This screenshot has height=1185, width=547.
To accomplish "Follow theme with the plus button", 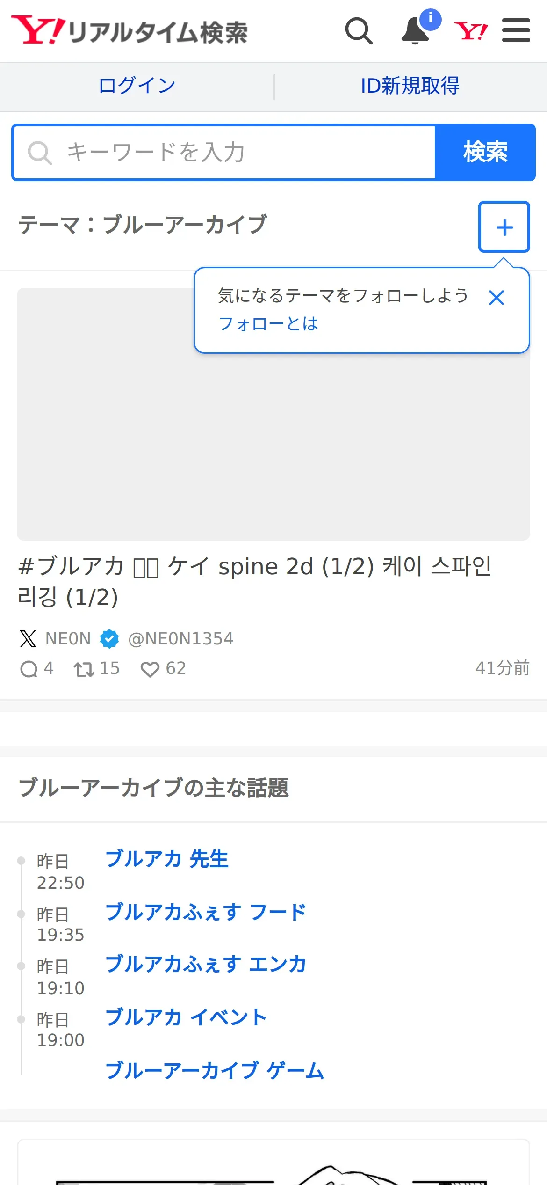I will coord(504,227).
